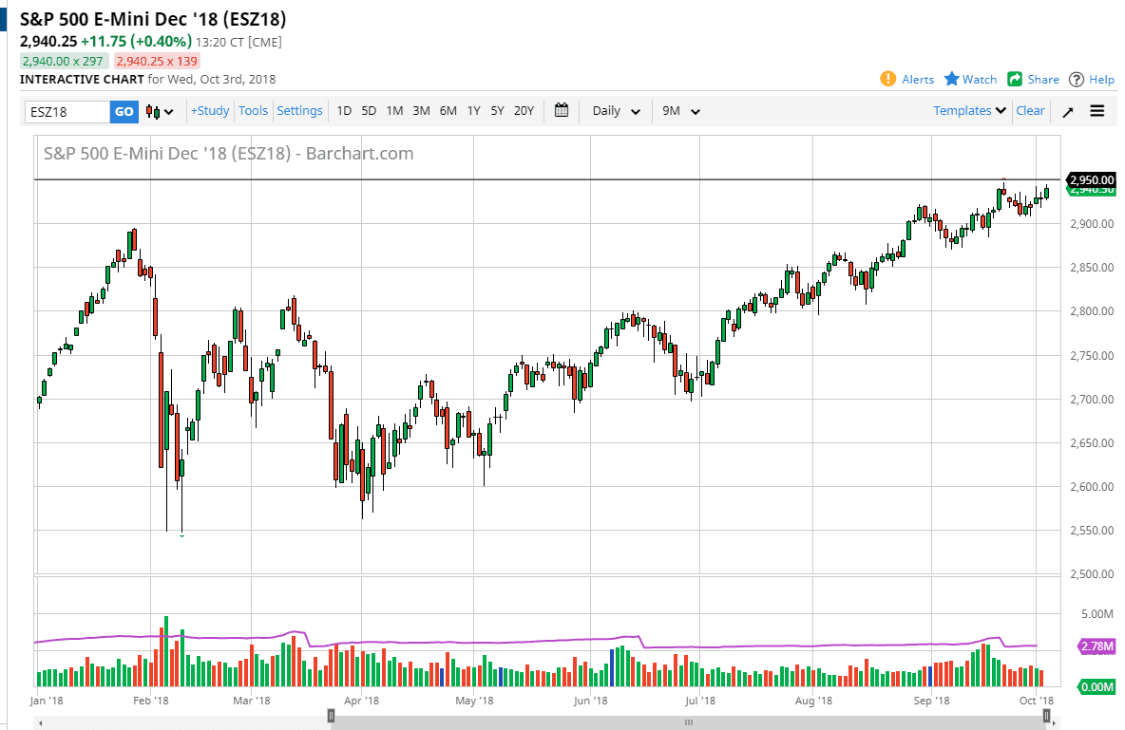The height and width of the screenshot is (730, 1125).
Task: Click the 0.00M volume label
Action: (x=1097, y=687)
